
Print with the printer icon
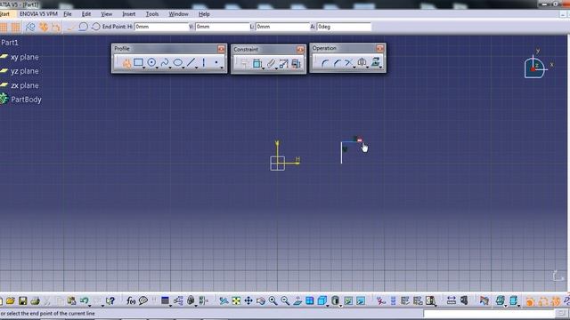(x=35, y=300)
